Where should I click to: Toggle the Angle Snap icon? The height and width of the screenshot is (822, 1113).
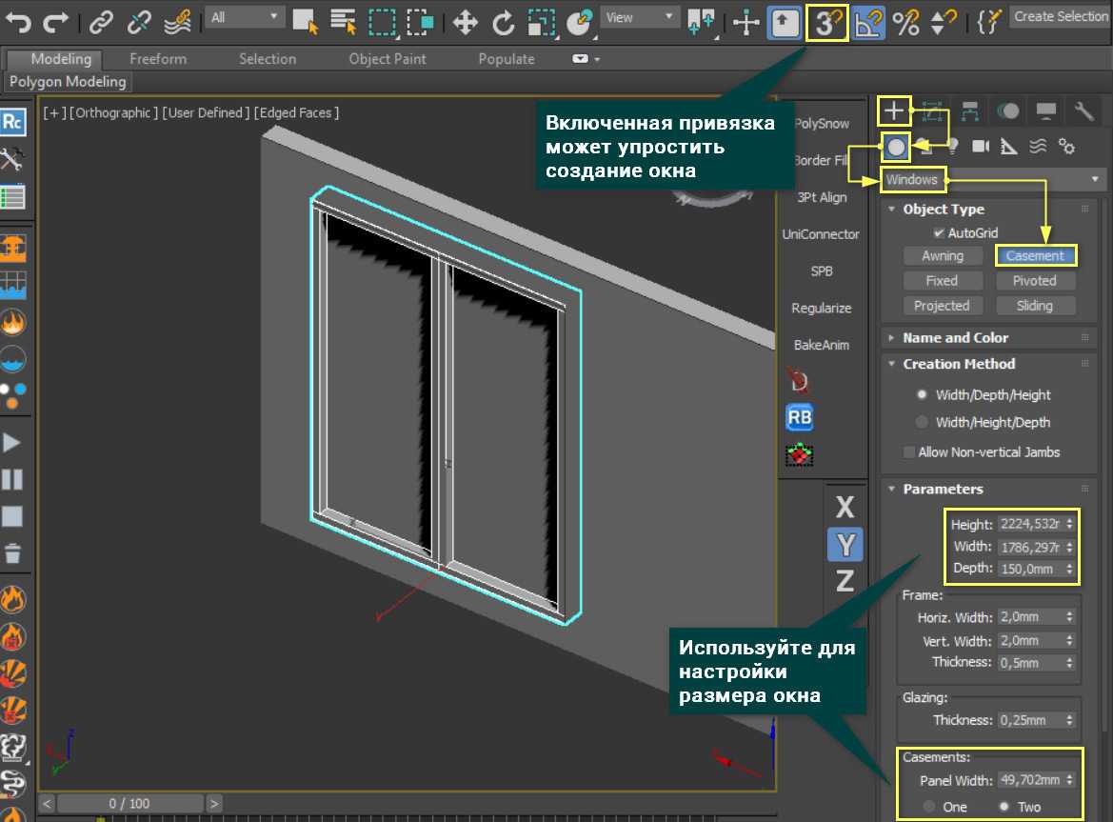868,22
